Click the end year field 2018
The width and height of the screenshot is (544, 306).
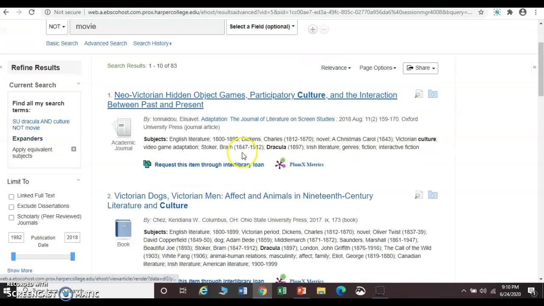[72, 237]
